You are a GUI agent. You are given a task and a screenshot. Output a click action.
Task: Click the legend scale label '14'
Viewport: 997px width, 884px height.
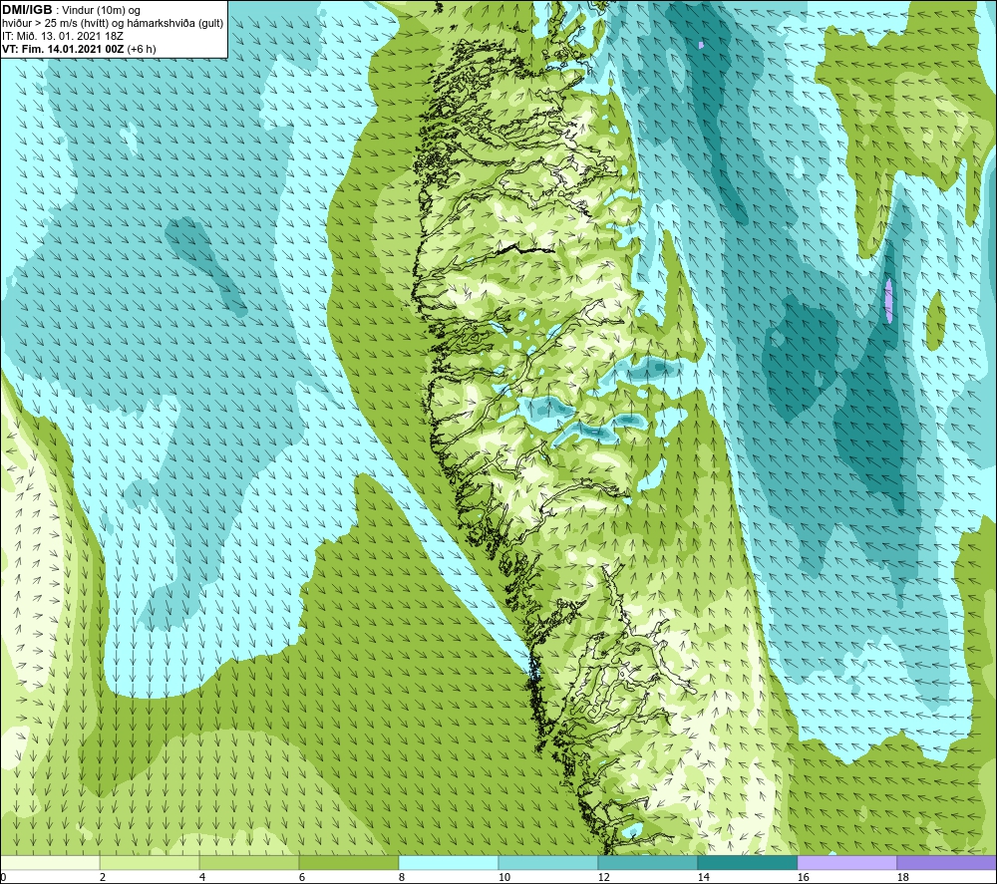pos(703,878)
